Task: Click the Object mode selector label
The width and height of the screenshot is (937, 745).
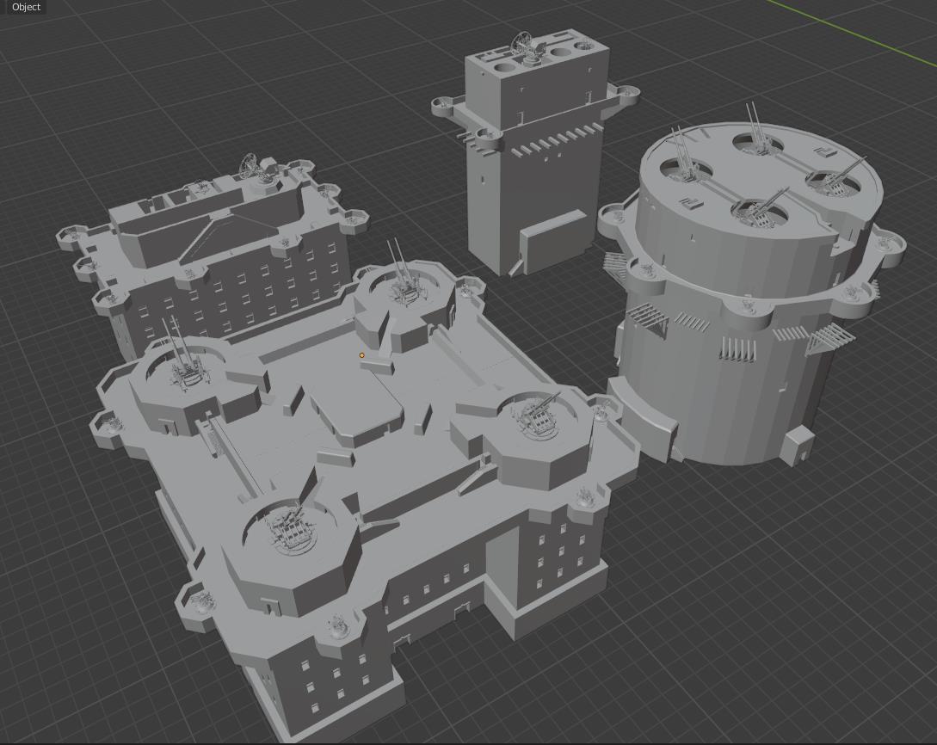Action: pyautogui.click(x=24, y=7)
